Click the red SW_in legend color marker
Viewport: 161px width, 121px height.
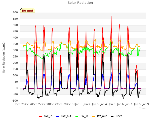(41, 116)
